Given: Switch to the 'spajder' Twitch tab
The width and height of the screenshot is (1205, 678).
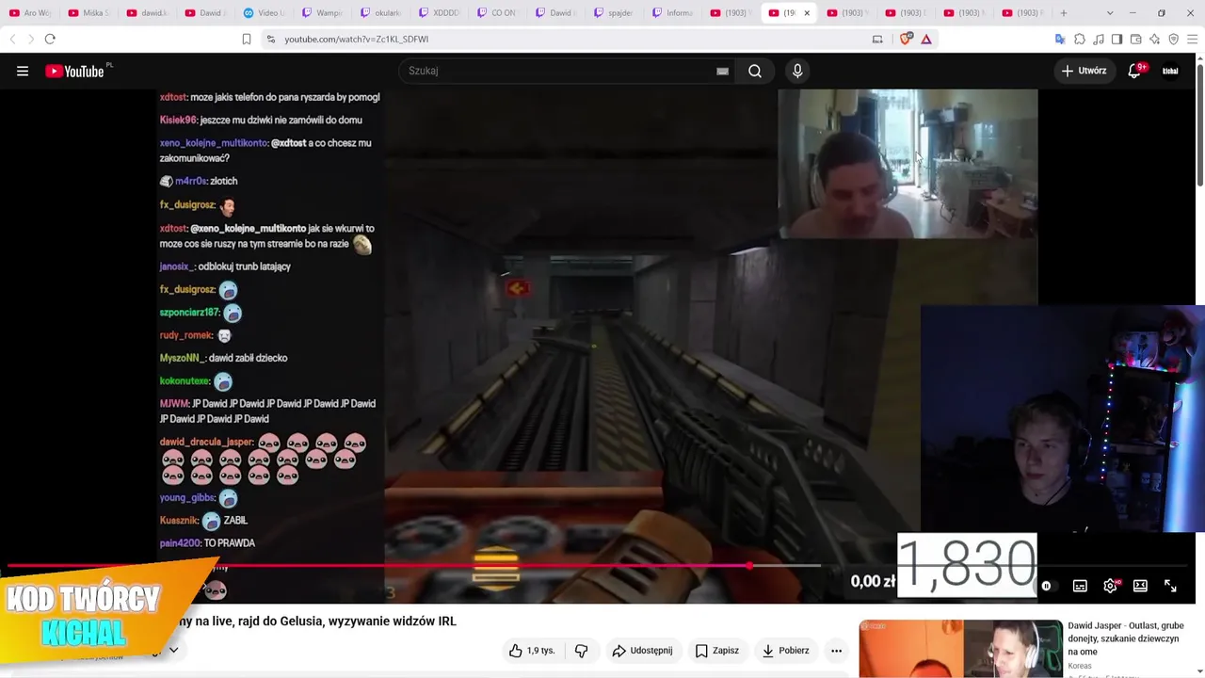Looking at the screenshot, I should click(616, 13).
